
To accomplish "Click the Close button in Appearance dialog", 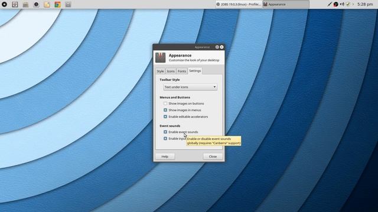I will [213, 157].
